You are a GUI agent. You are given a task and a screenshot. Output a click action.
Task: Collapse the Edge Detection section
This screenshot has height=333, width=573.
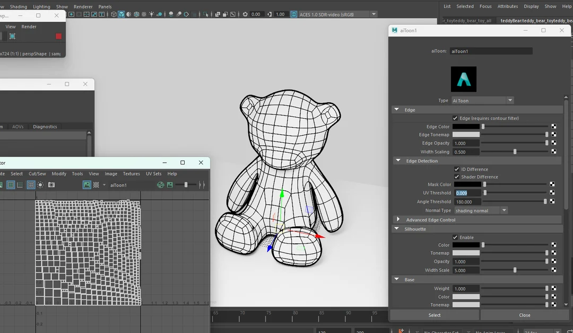398,160
